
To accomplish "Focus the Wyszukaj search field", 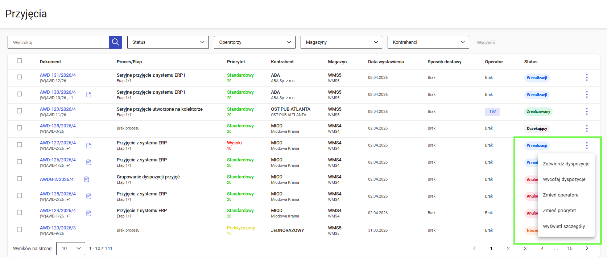I will tap(58, 42).
